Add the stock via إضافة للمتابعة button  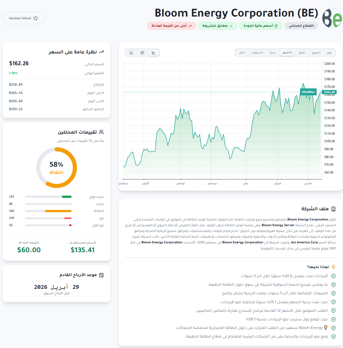coord(24,18)
